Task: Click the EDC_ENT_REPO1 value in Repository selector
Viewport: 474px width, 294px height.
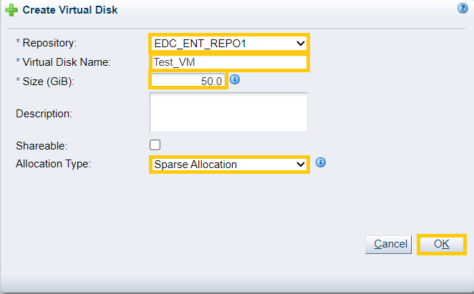Action: [x=200, y=44]
